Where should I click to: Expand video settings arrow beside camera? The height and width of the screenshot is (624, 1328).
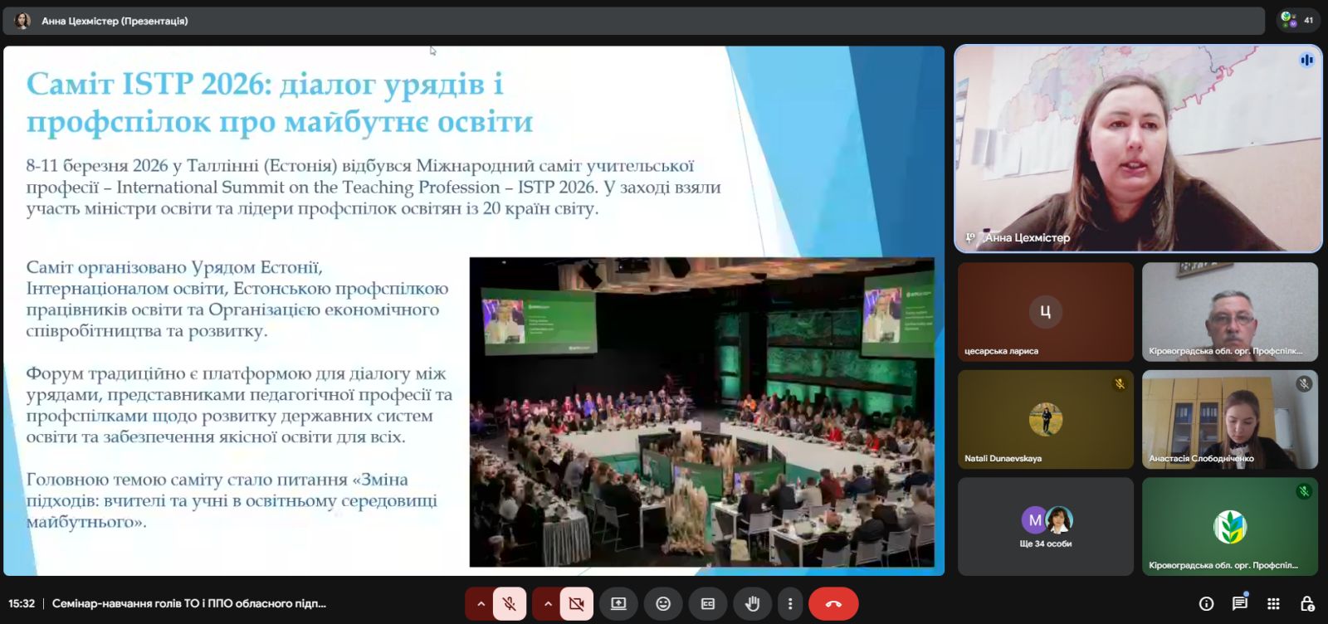[547, 604]
